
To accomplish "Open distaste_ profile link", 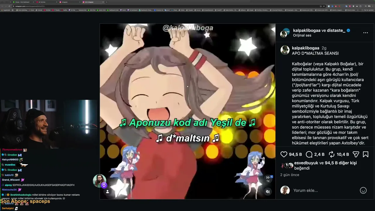I will (336, 30).
